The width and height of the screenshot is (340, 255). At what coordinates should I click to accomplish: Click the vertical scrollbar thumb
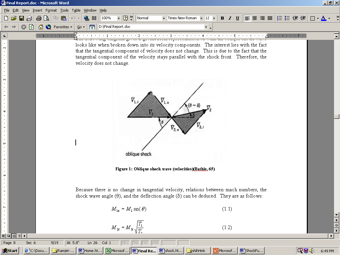coord(337,116)
